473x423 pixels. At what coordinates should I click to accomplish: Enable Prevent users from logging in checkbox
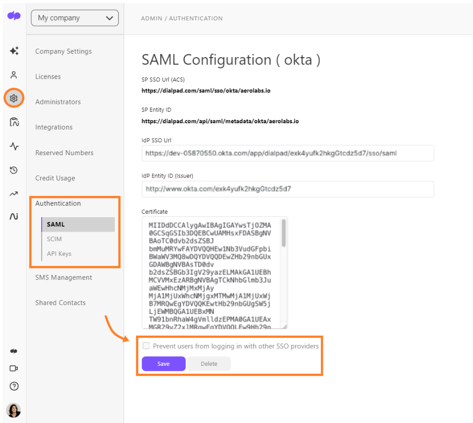click(146, 346)
